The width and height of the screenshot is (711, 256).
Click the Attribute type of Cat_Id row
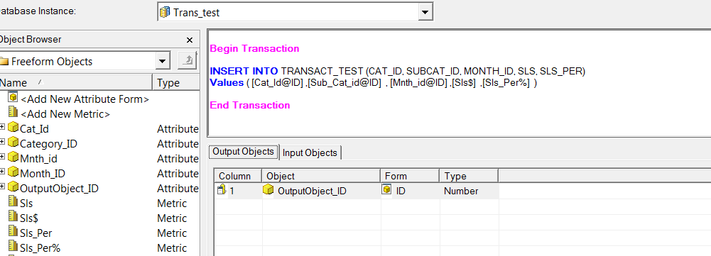tap(178, 128)
